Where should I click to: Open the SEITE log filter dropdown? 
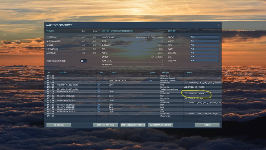[205, 45]
